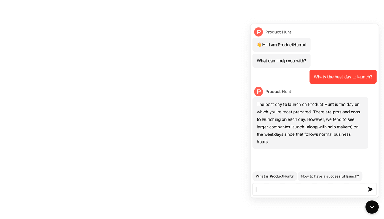Click the 'Product Hunt' name next to second avatar

point(278,91)
